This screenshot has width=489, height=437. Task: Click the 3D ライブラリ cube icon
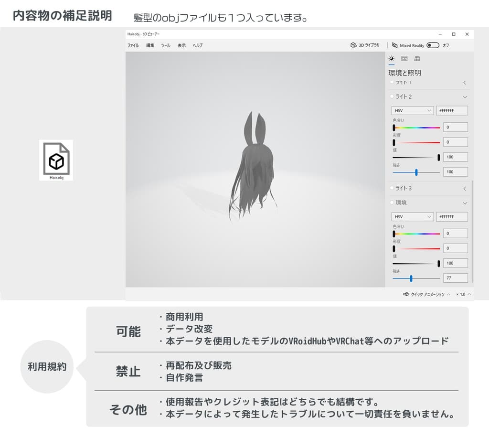pyautogui.click(x=352, y=45)
